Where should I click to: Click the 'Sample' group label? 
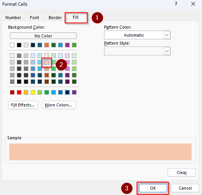[x=14, y=138]
